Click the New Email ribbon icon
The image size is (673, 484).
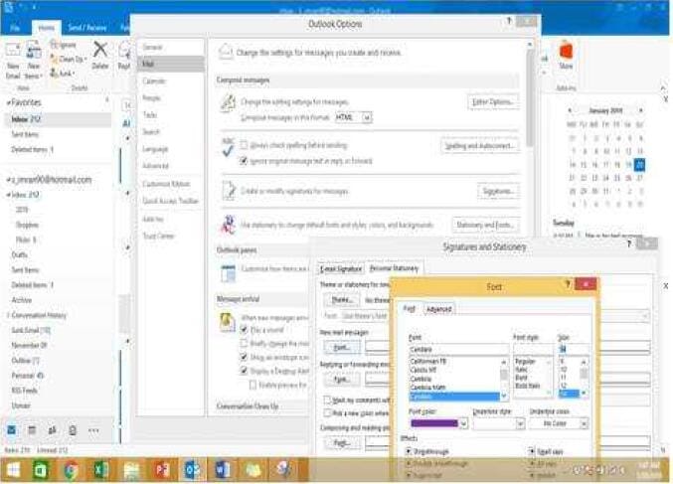(x=13, y=51)
